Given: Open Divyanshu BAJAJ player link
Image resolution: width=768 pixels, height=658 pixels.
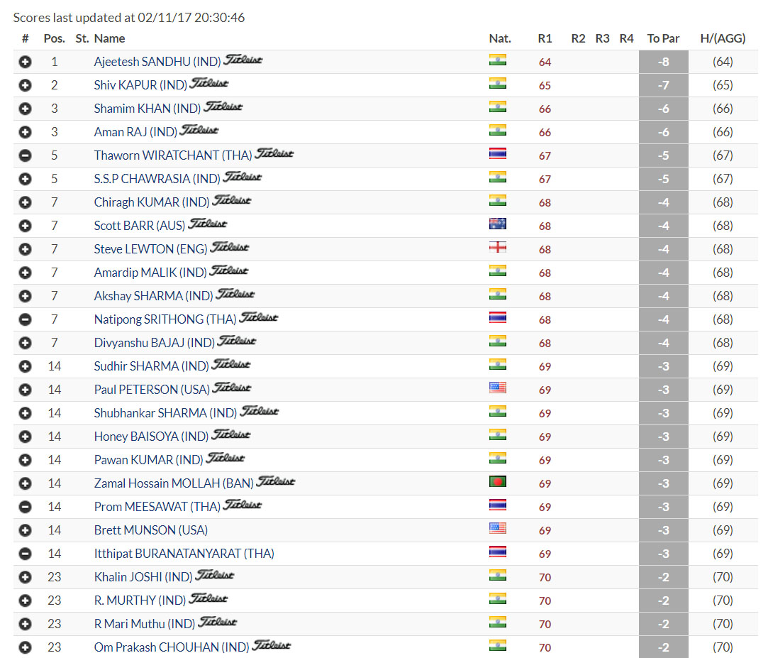Looking at the screenshot, I should 155,344.
